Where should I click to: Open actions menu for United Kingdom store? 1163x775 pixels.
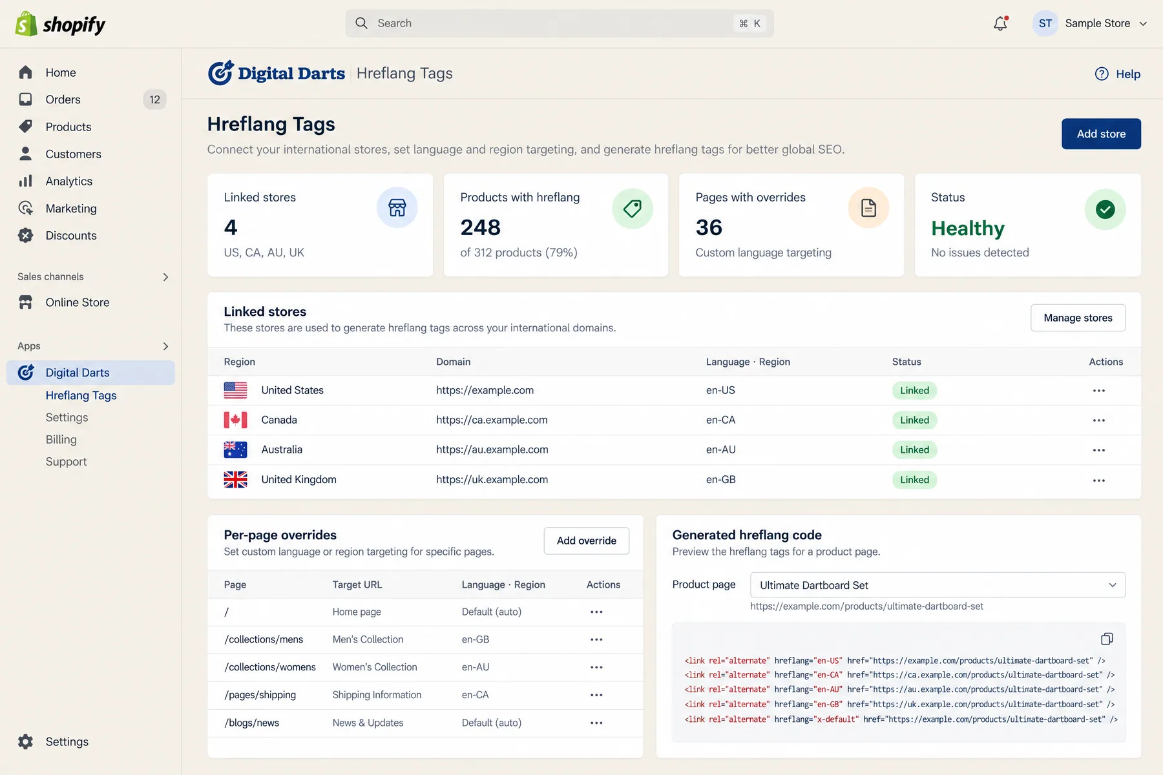pyautogui.click(x=1099, y=480)
